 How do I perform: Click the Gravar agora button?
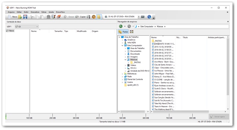pyautogui.click(x=219, y=117)
